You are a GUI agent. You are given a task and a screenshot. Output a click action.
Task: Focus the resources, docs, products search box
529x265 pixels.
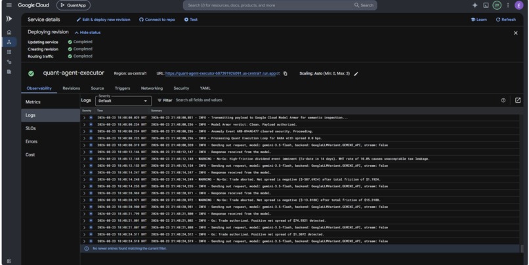pyautogui.click(x=270, y=5)
